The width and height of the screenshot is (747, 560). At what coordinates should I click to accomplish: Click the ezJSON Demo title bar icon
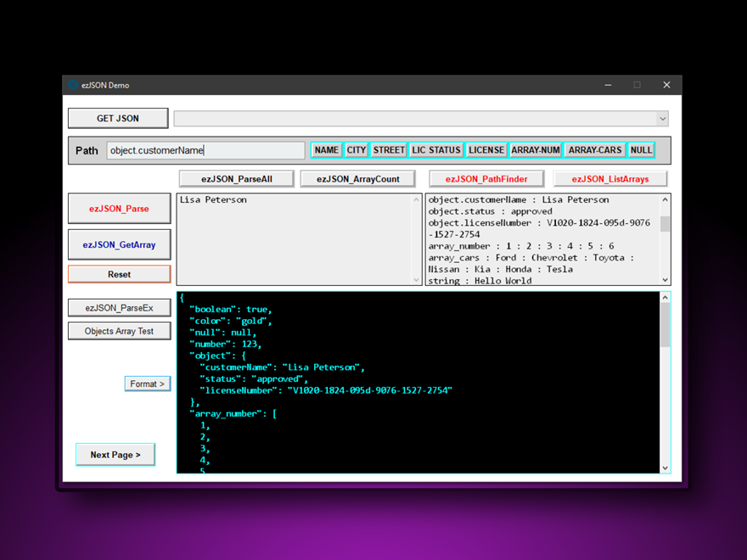point(73,85)
